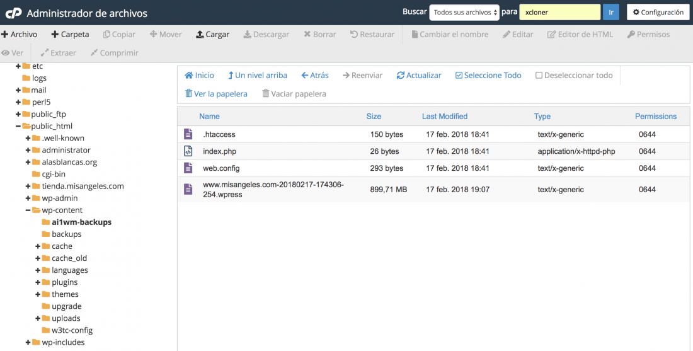693x351 pixels.
Task: Expand the public_ftp folder
Action: click(x=18, y=114)
